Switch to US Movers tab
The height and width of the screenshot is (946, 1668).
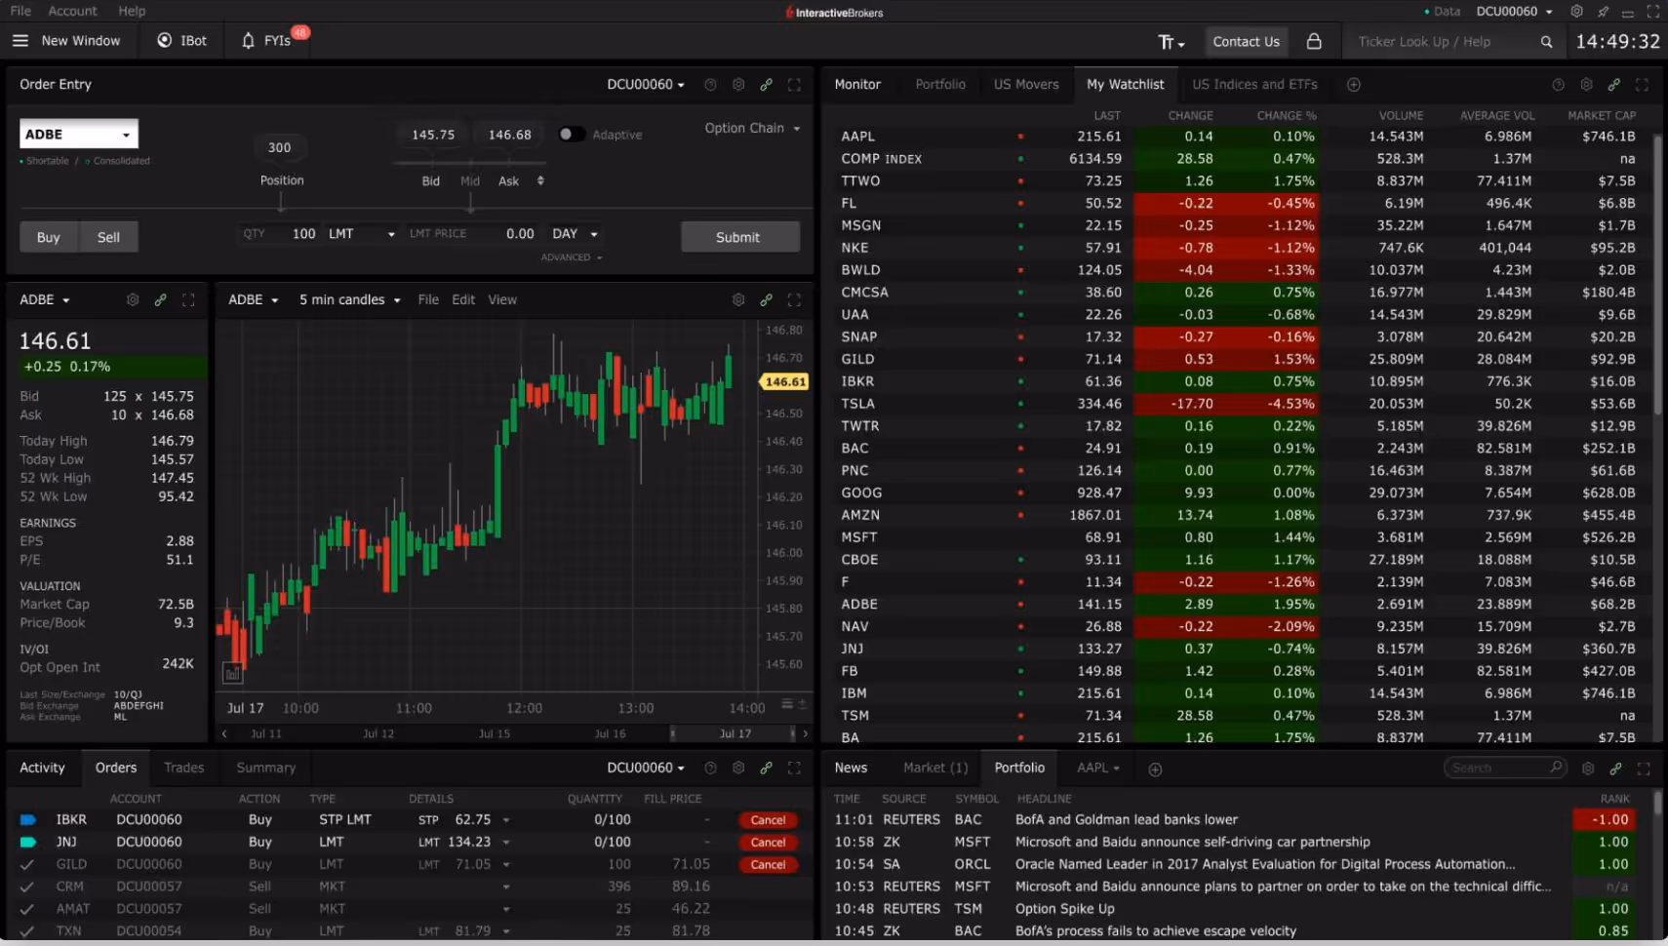tap(1025, 85)
